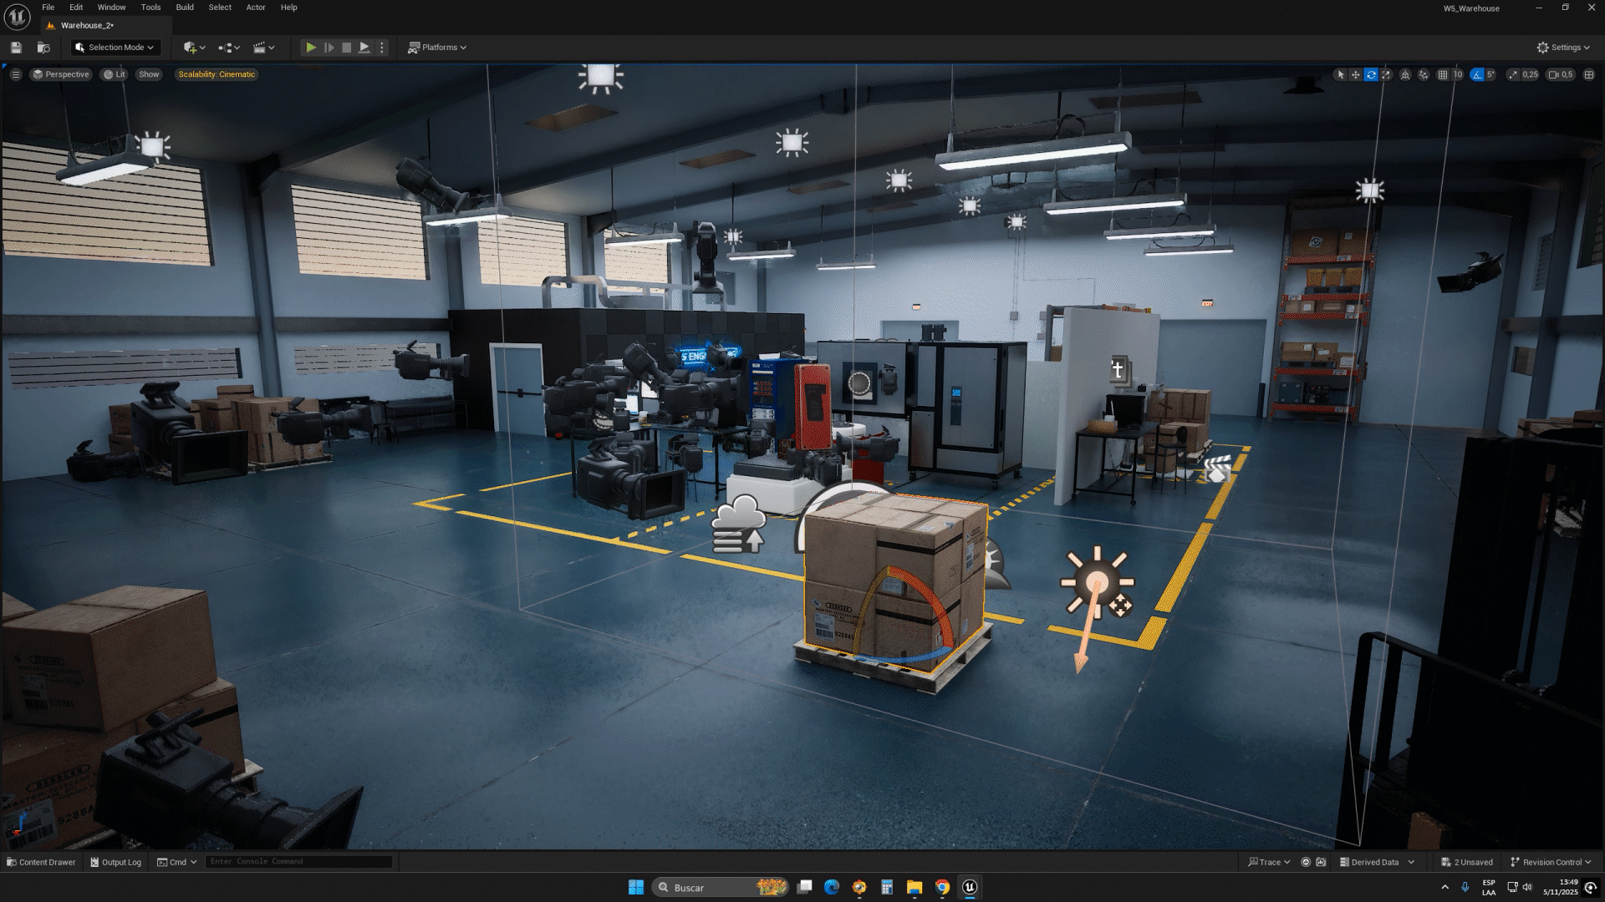Open the viewport layout grid icon
Screen dimensions: 1605x902
click(1589, 75)
